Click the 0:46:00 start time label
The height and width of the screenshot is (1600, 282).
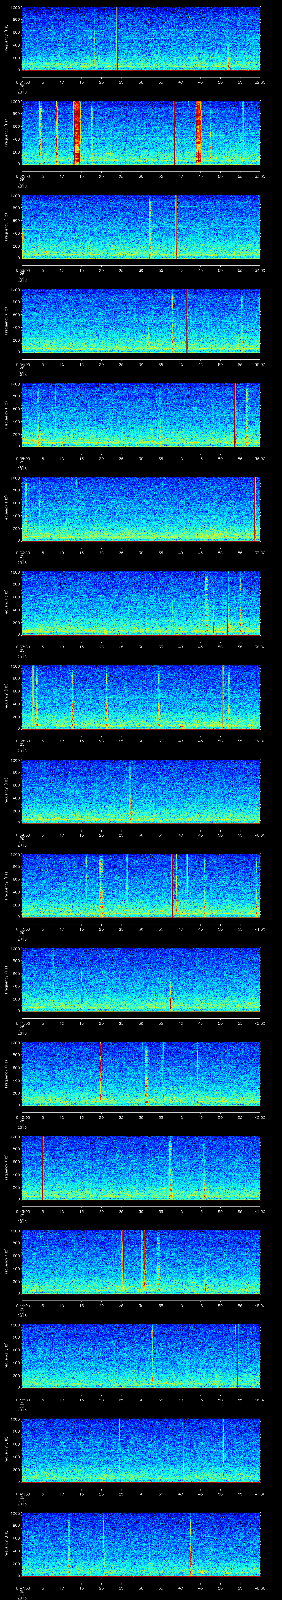click(x=22, y=1494)
